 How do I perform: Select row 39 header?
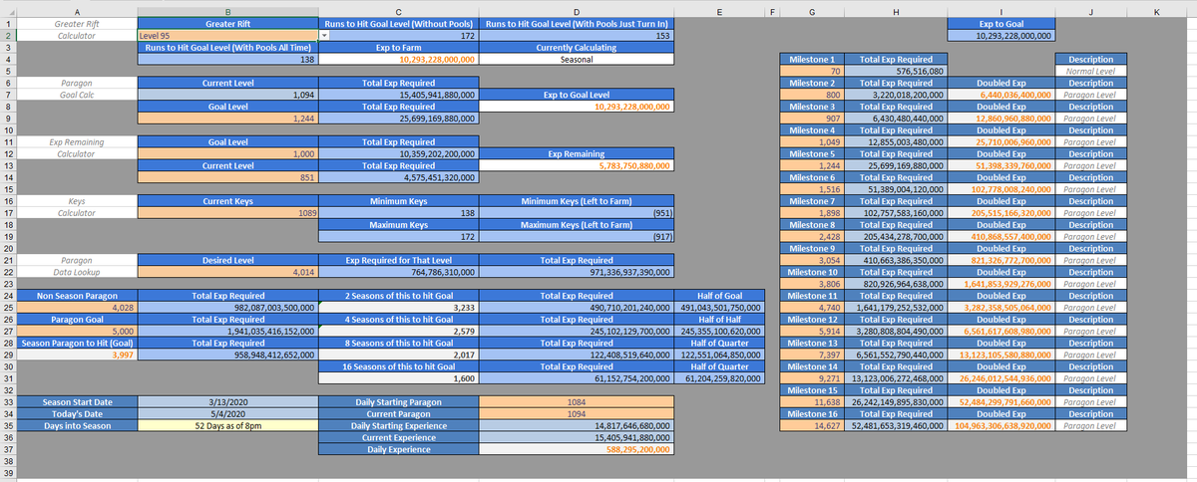coord(10,475)
